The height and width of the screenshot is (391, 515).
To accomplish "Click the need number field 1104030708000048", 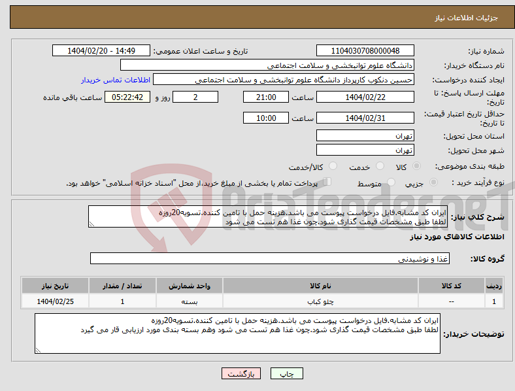I will coord(365,50).
